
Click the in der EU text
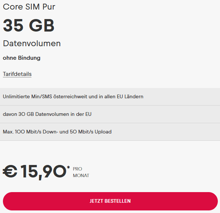click(x=83, y=114)
